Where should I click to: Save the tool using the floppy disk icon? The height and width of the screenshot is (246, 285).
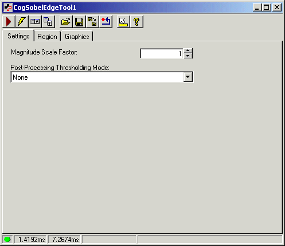(x=79, y=22)
